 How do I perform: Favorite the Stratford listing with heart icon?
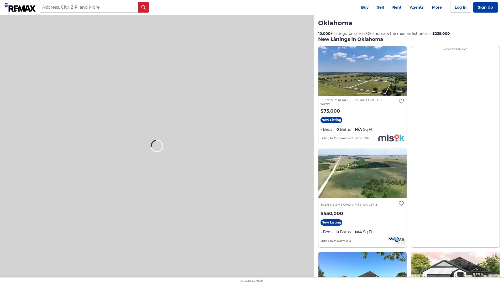pos(401,101)
